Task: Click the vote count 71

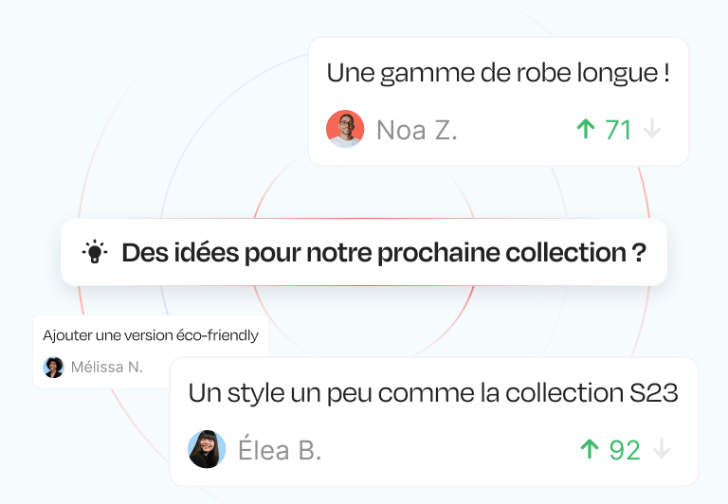Action: coord(618,130)
